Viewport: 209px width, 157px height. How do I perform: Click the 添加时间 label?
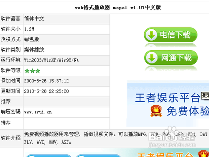click(10, 81)
